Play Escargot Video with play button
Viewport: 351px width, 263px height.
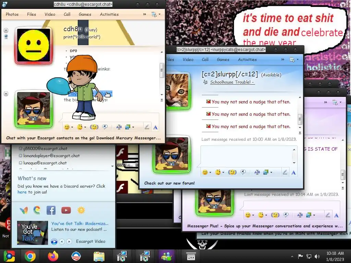click(54, 241)
